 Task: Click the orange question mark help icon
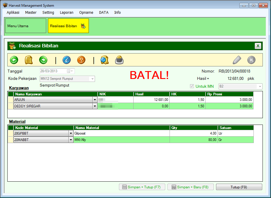point(81,60)
